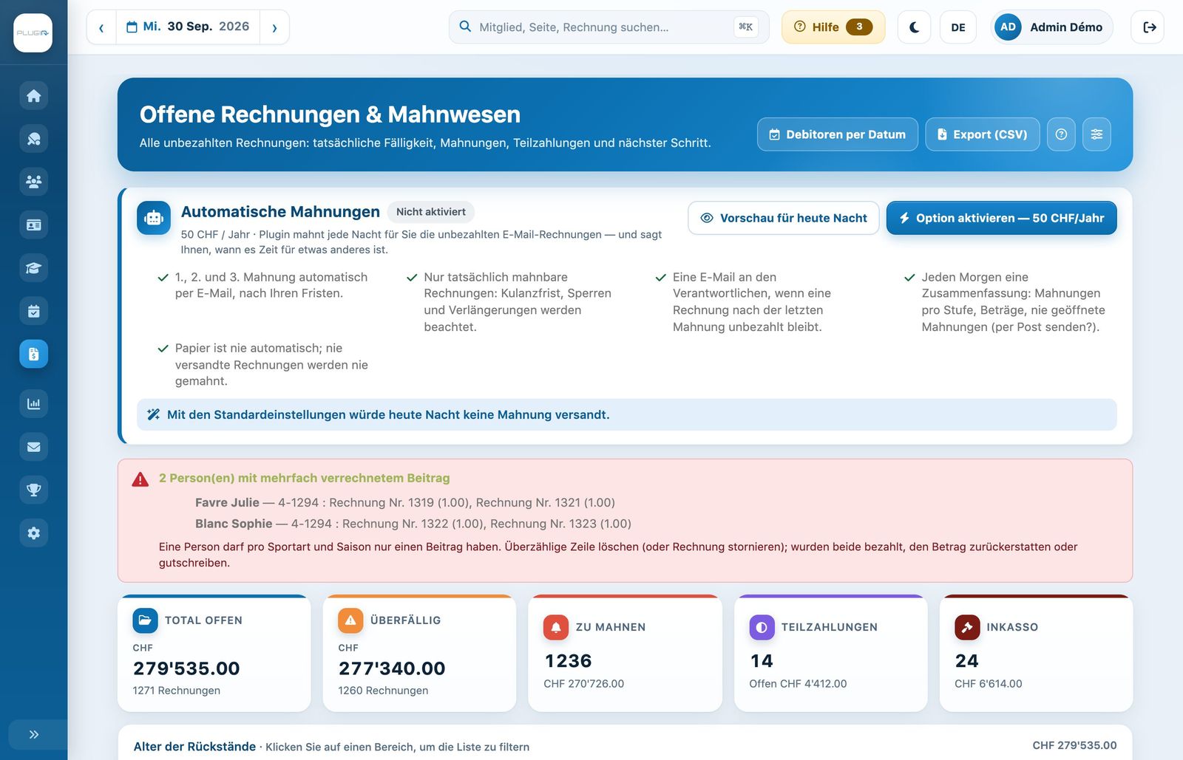Open the trophy sidebar icon
The height and width of the screenshot is (760, 1183).
(x=33, y=490)
